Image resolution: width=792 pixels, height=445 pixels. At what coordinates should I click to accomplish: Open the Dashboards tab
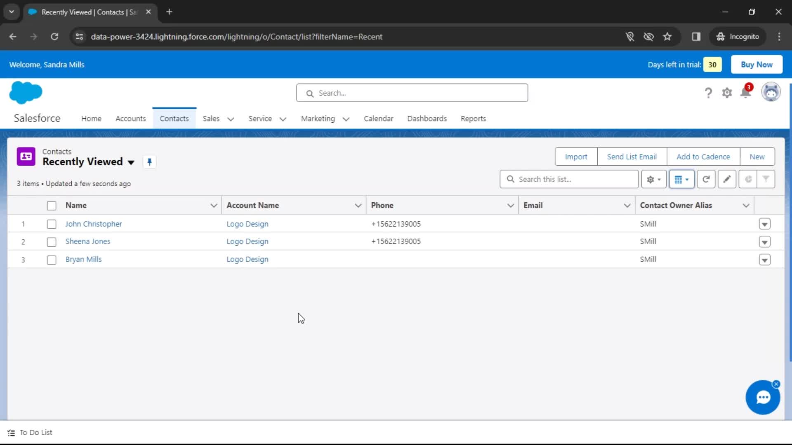[427, 119]
